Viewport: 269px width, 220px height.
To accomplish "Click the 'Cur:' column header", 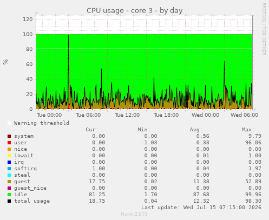I will point(92,130).
